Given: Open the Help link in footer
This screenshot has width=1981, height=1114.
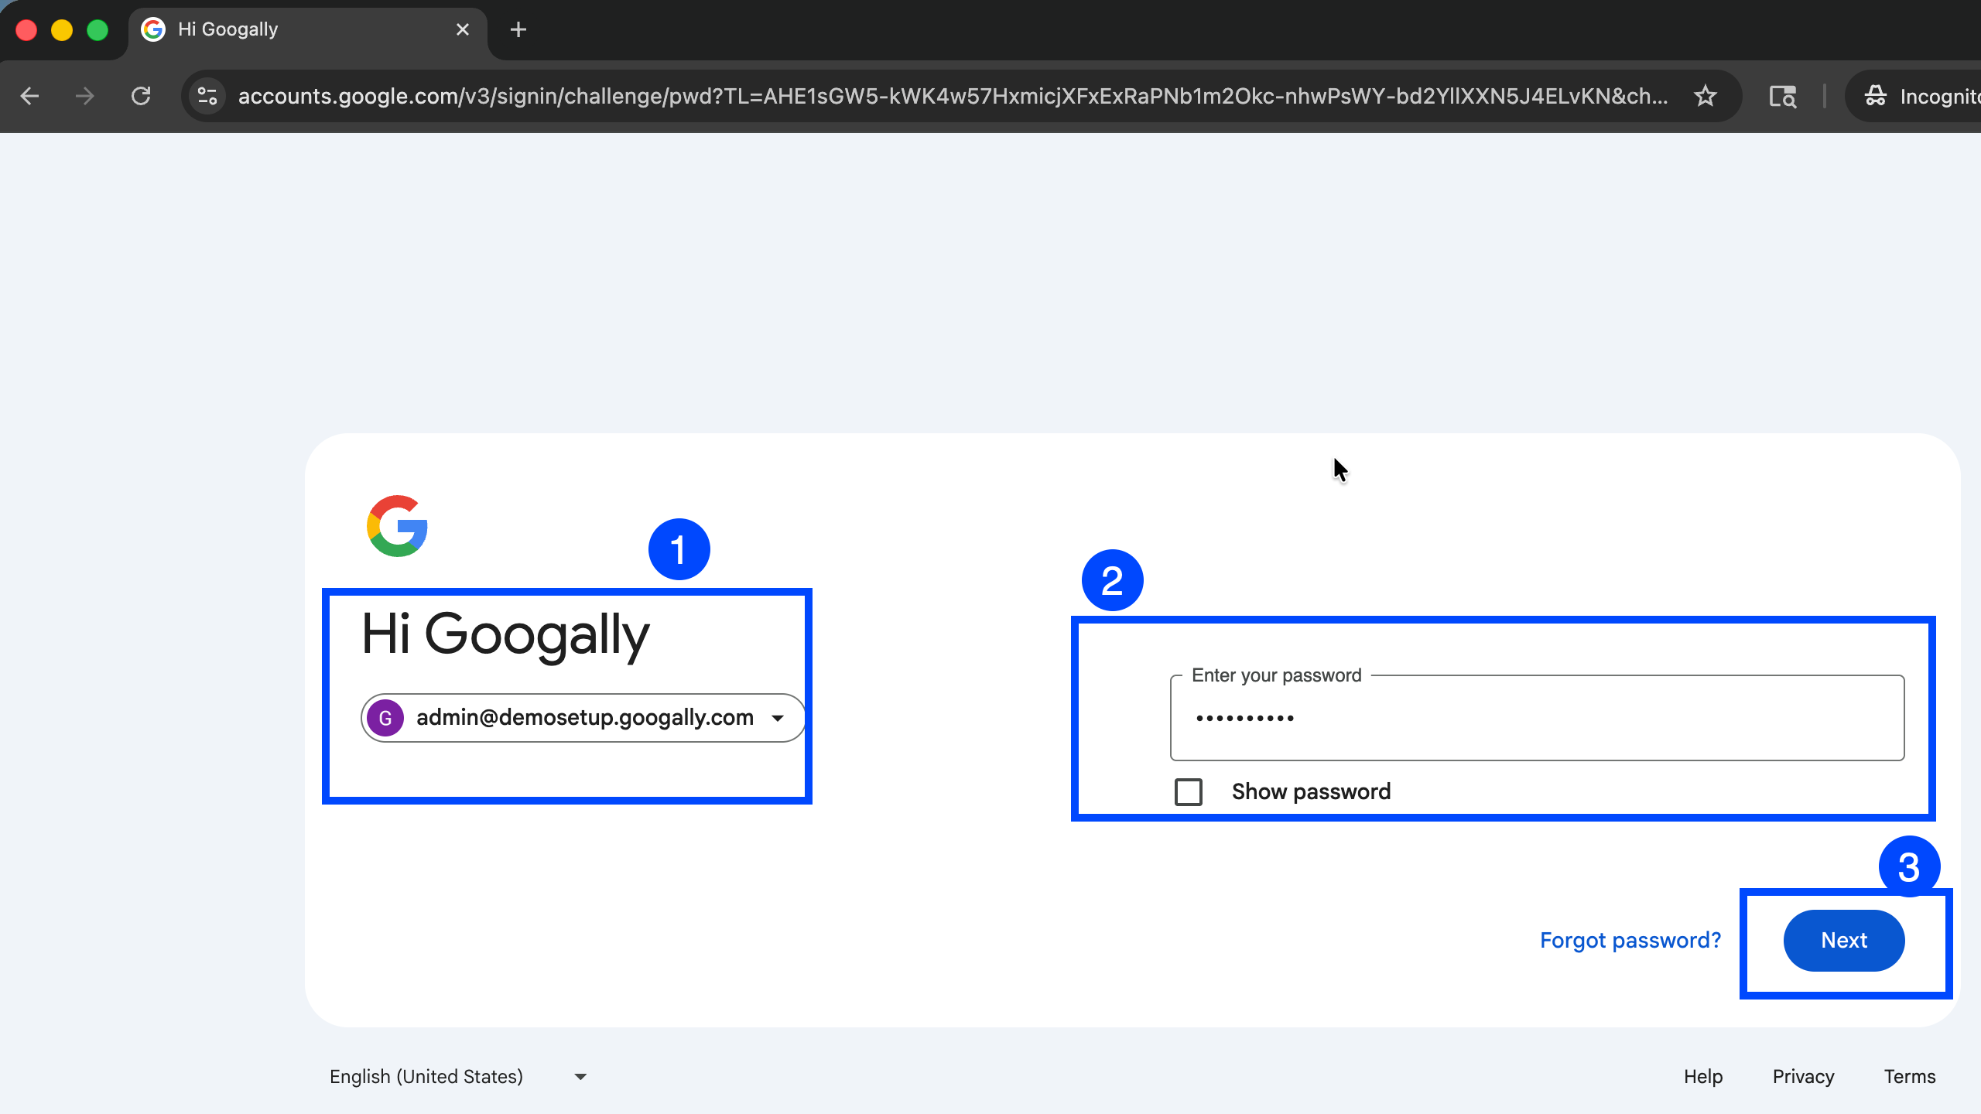Looking at the screenshot, I should click(1702, 1076).
